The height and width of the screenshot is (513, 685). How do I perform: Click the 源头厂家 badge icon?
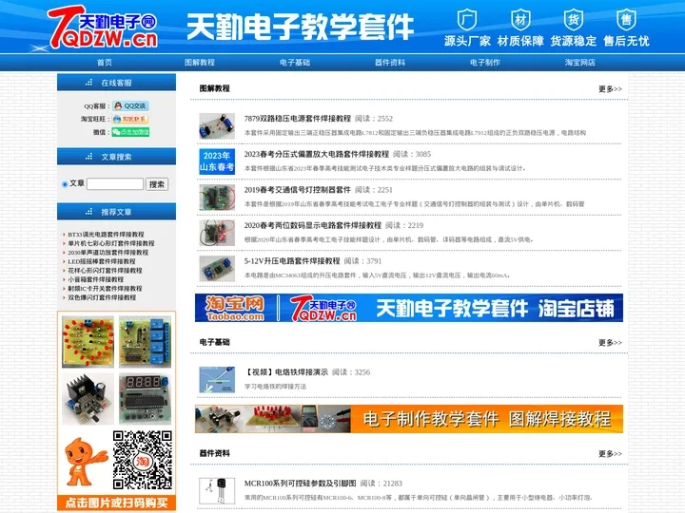tap(467, 19)
